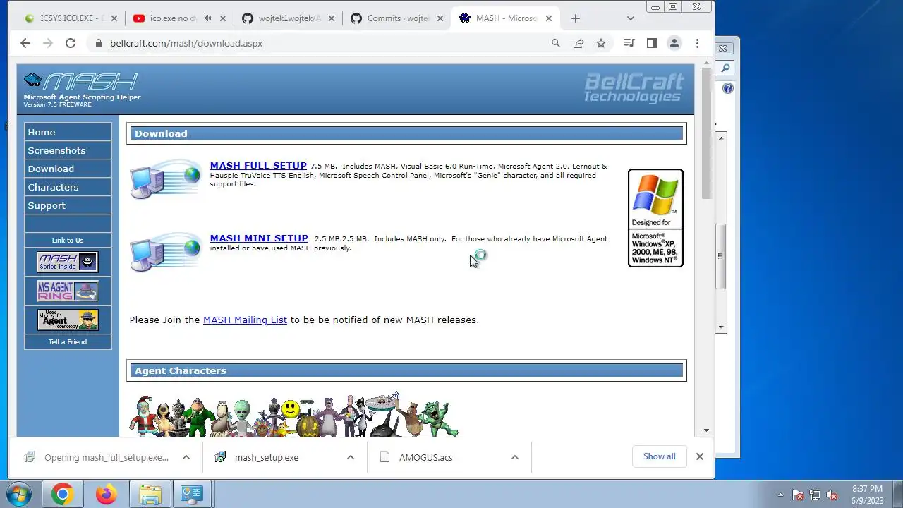
Task: Click the Agent Characters group image
Action: pyautogui.click(x=294, y=415)
